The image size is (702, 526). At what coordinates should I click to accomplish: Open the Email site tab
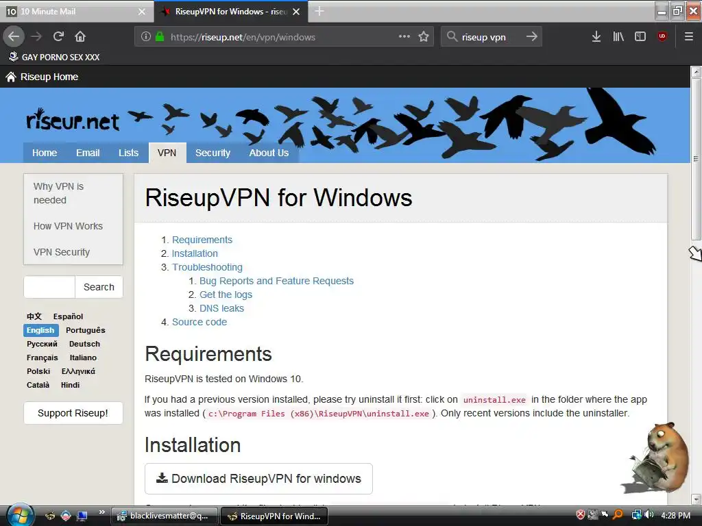(88, 153)
